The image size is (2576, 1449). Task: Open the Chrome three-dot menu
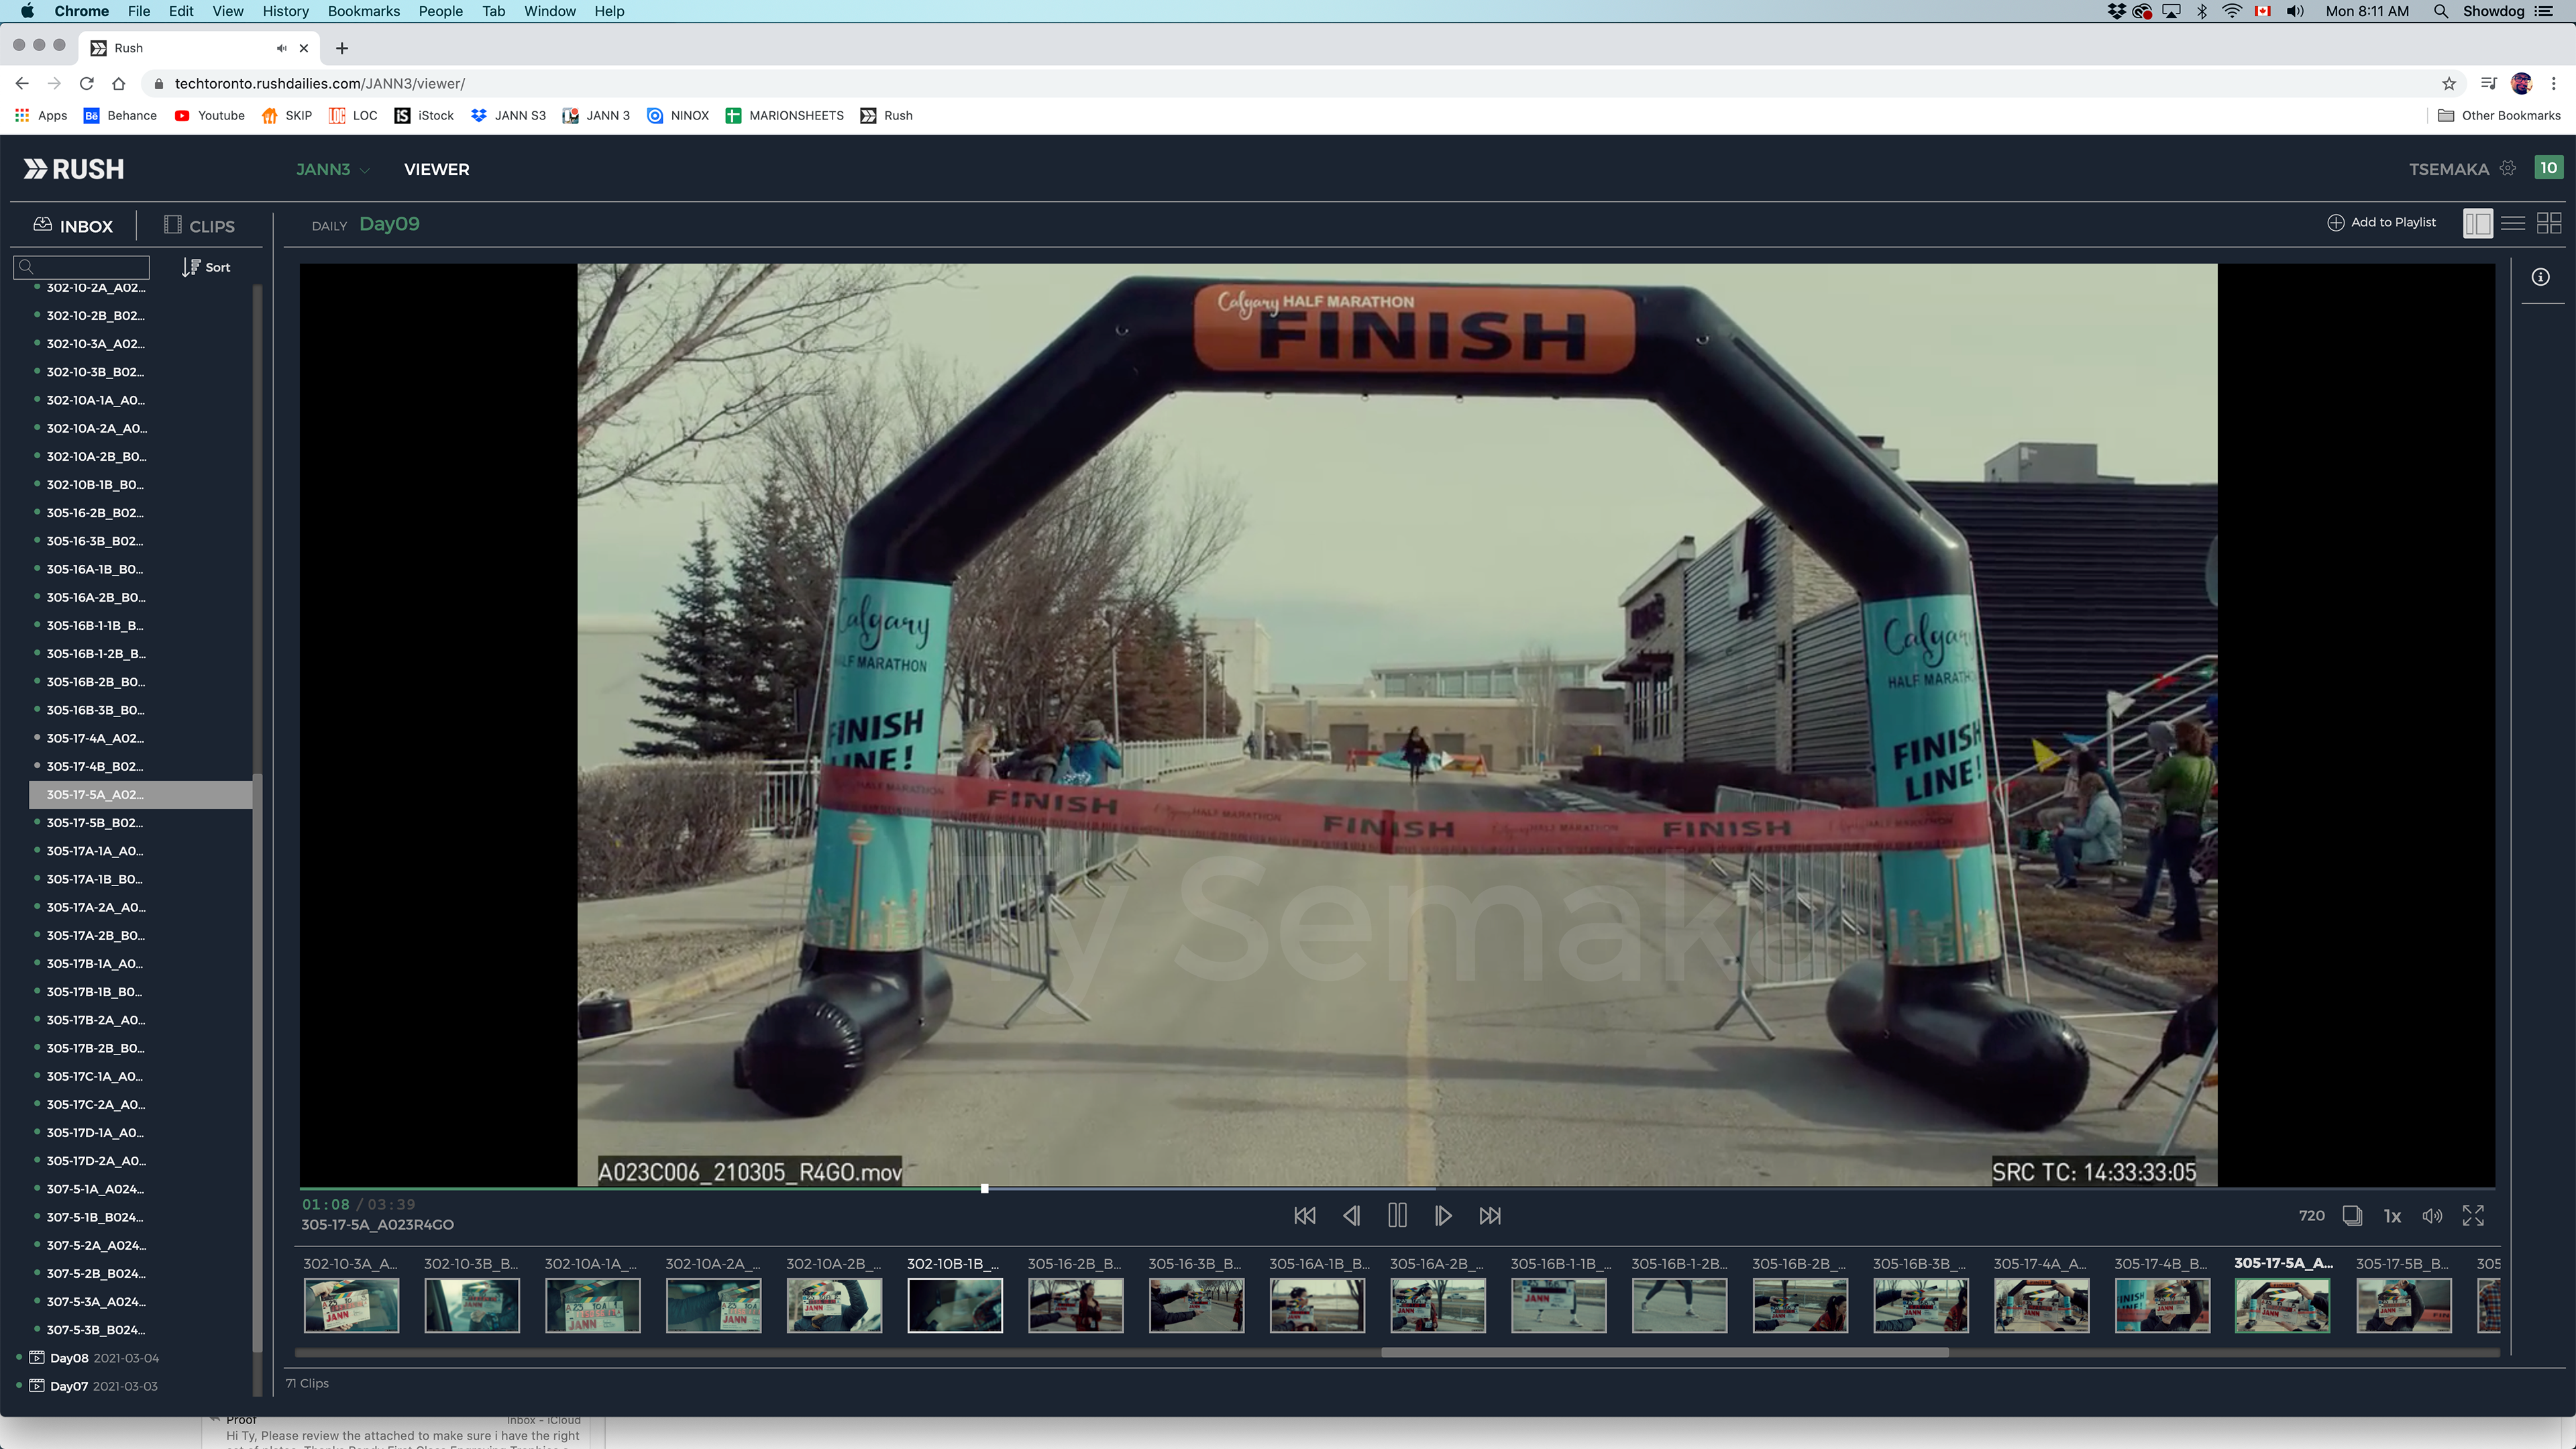(2553, 83)
